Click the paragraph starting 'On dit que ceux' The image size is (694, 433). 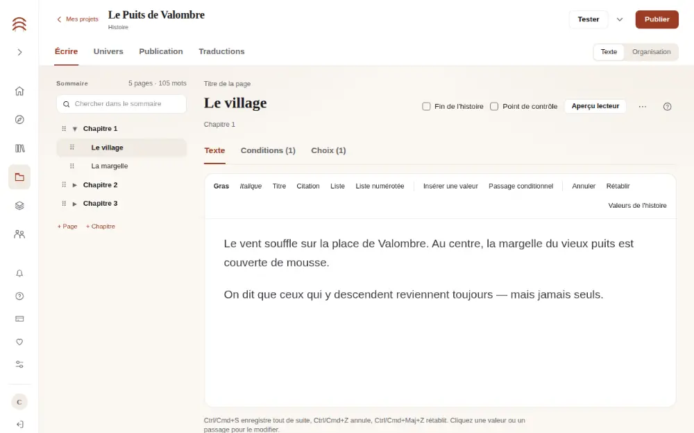point(414,294)
